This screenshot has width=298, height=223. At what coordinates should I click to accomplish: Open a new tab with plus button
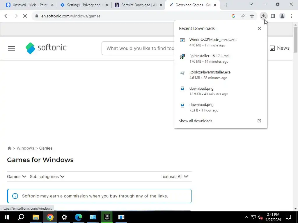(x=226, y=5)
